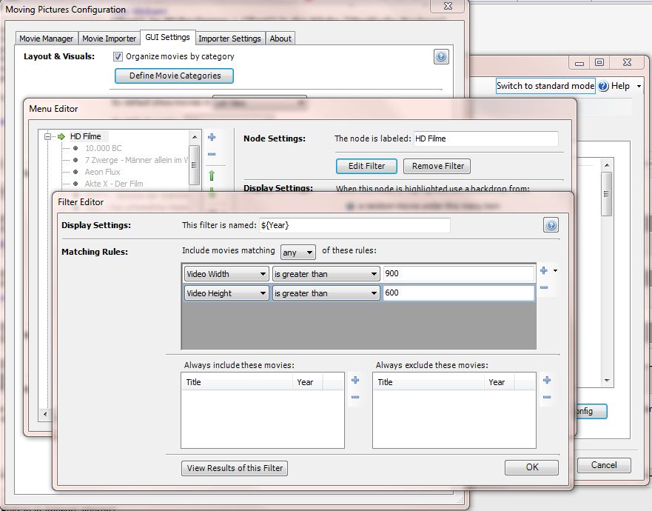Click OK in Filter Editor
The height and width of the screenshot is (511, 652).
point(532,467)
